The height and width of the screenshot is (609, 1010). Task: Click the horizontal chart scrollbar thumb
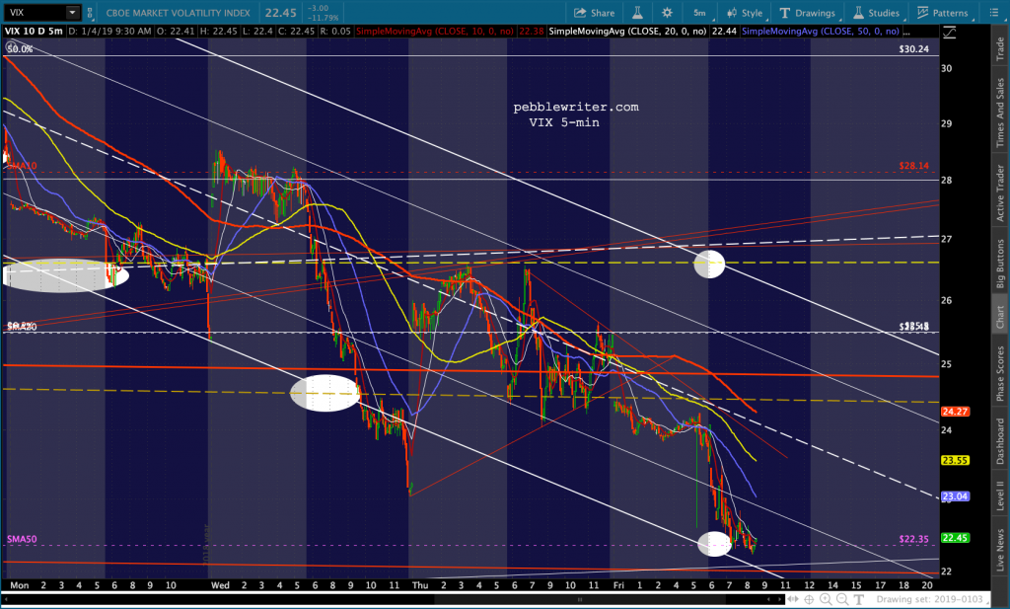[x=580, y=600]
